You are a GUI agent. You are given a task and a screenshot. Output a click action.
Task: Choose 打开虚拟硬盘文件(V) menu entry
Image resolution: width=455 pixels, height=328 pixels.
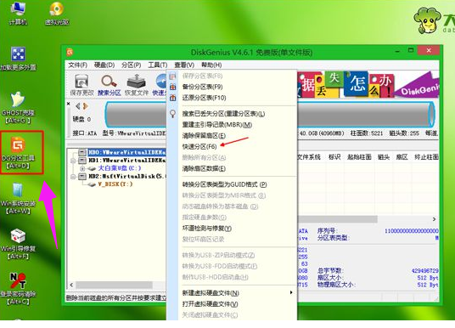[232, 304]
